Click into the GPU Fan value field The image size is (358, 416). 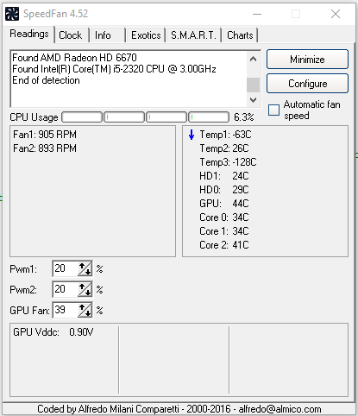(x=66, y=310)
